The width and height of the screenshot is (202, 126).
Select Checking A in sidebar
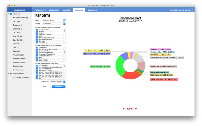[17, 25]
